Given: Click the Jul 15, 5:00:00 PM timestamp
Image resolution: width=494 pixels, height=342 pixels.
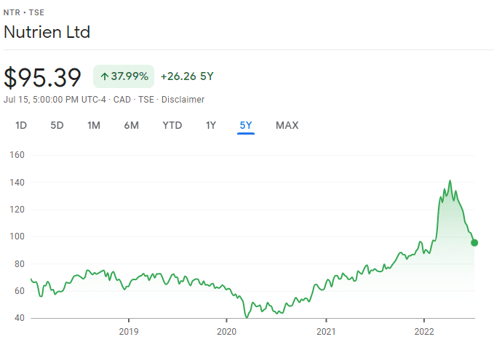Looking at the screenshot, I should pos(55,100).
